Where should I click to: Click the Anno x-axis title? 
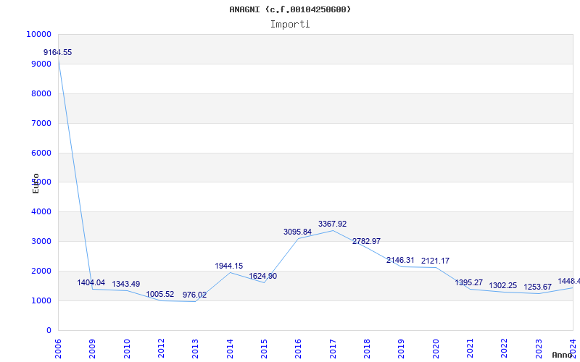coord(563,355)
